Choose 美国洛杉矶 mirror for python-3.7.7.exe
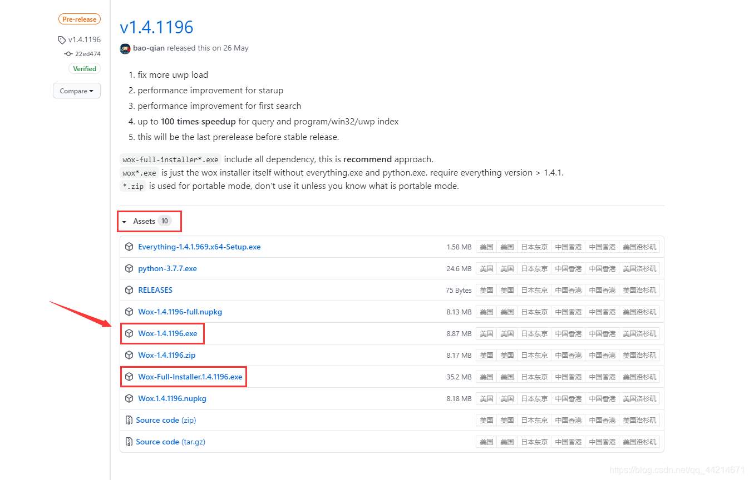 639,268
